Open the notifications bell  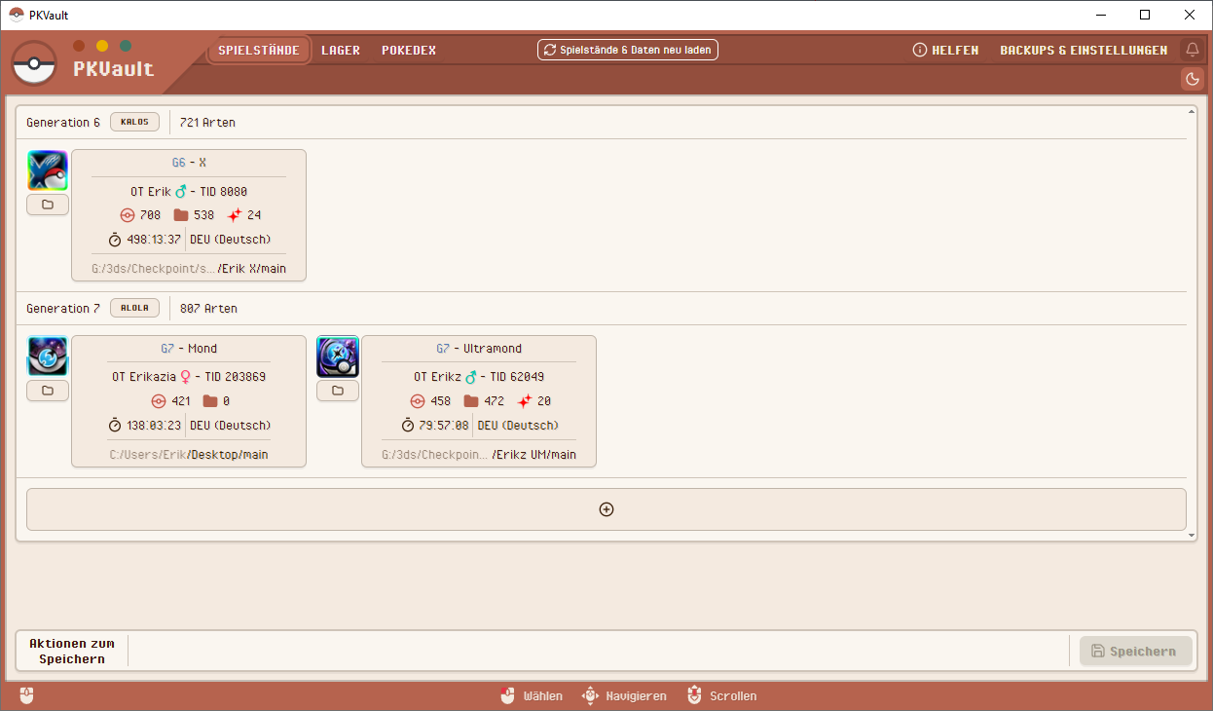pos(1192,50)
